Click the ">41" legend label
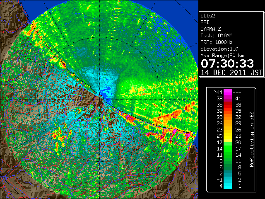The image size is (265, 199). click(x=218, y=92)
